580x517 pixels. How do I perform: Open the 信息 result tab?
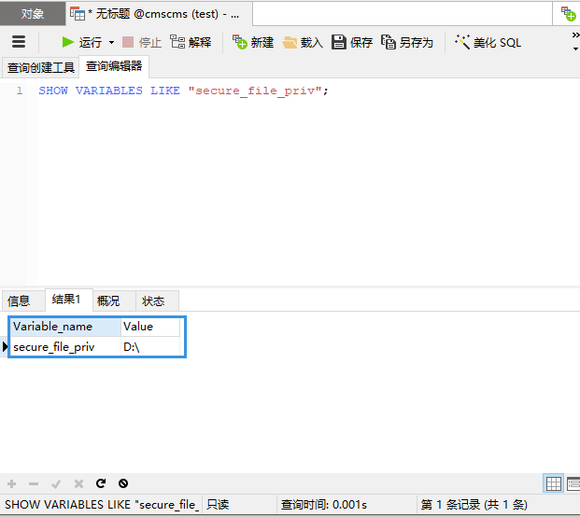pos(19,300)
